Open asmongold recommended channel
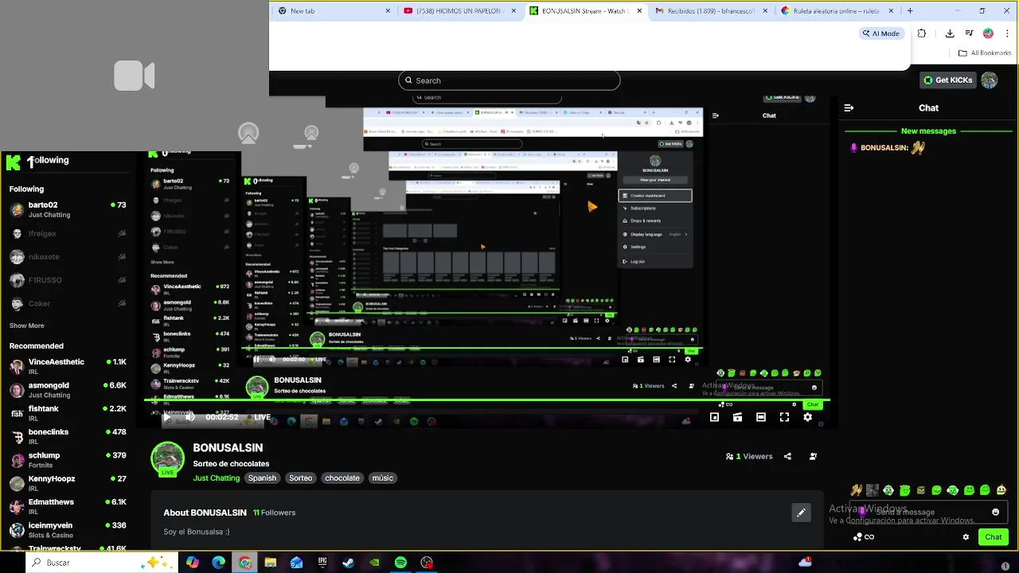This screenshot has width=1019, height=573. click(68, 389)
